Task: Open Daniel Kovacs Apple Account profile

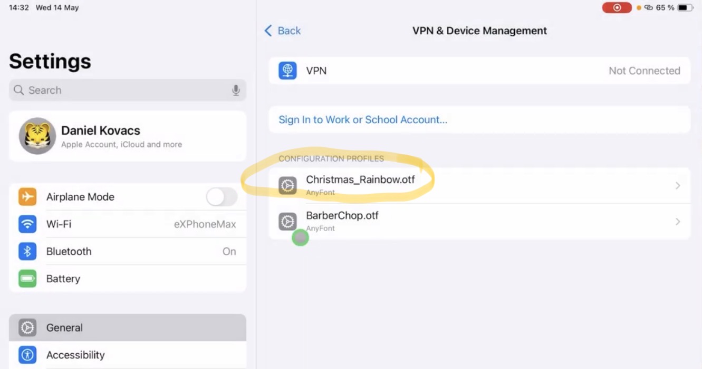Action: point(128,136)
